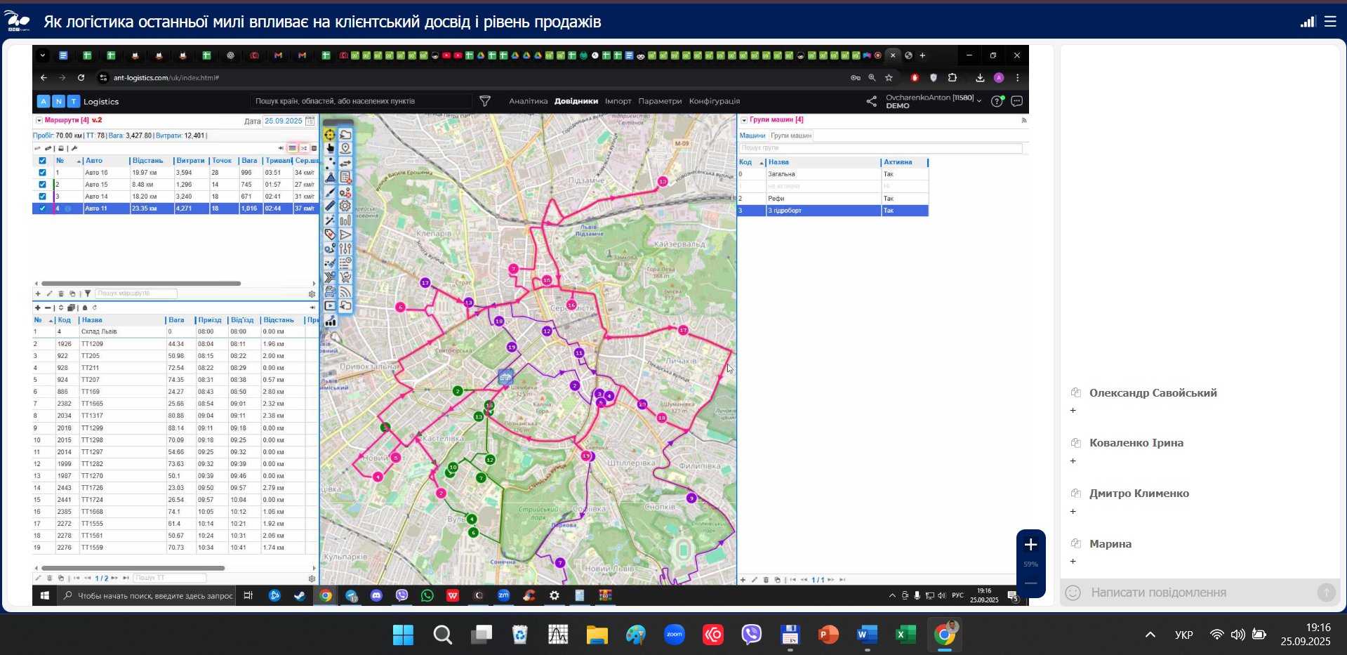Image resolution: width=1347 pixels, height=655 pixels.
Task: Open the Аналітика menu
Action: click(528, 101)
